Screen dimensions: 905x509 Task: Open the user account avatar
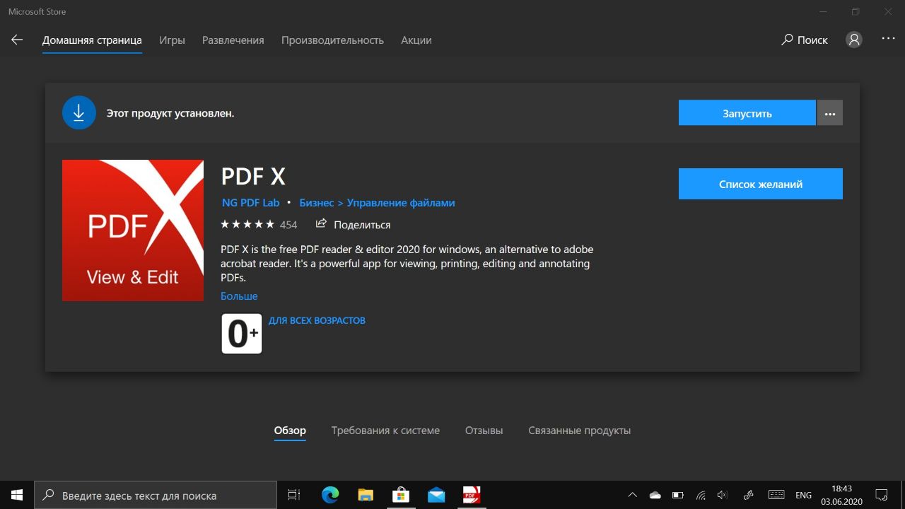tap(854, 40)
